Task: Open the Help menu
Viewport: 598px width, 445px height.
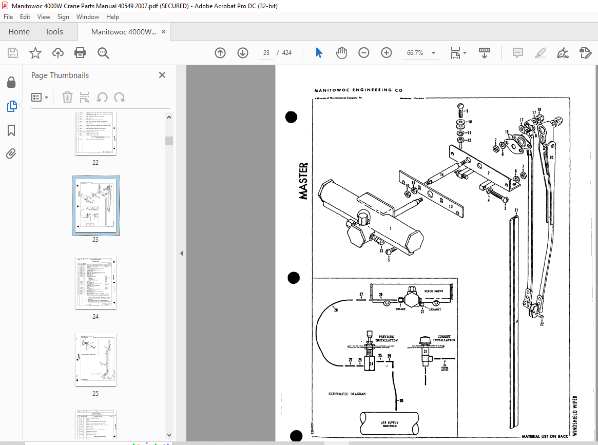Action: (x=112, y=17)
